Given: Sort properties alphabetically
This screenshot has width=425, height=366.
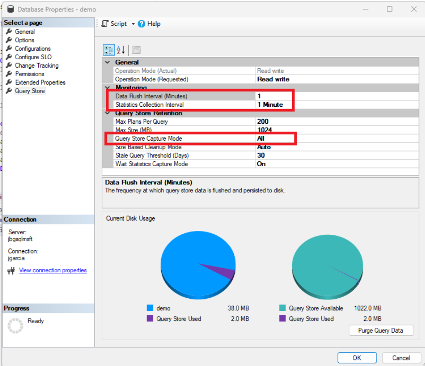Looking at the screenshot, I should tap(121, 50).
